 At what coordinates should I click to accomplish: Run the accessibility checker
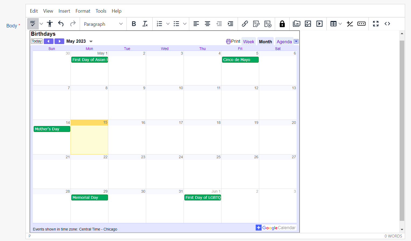[50, 24]
